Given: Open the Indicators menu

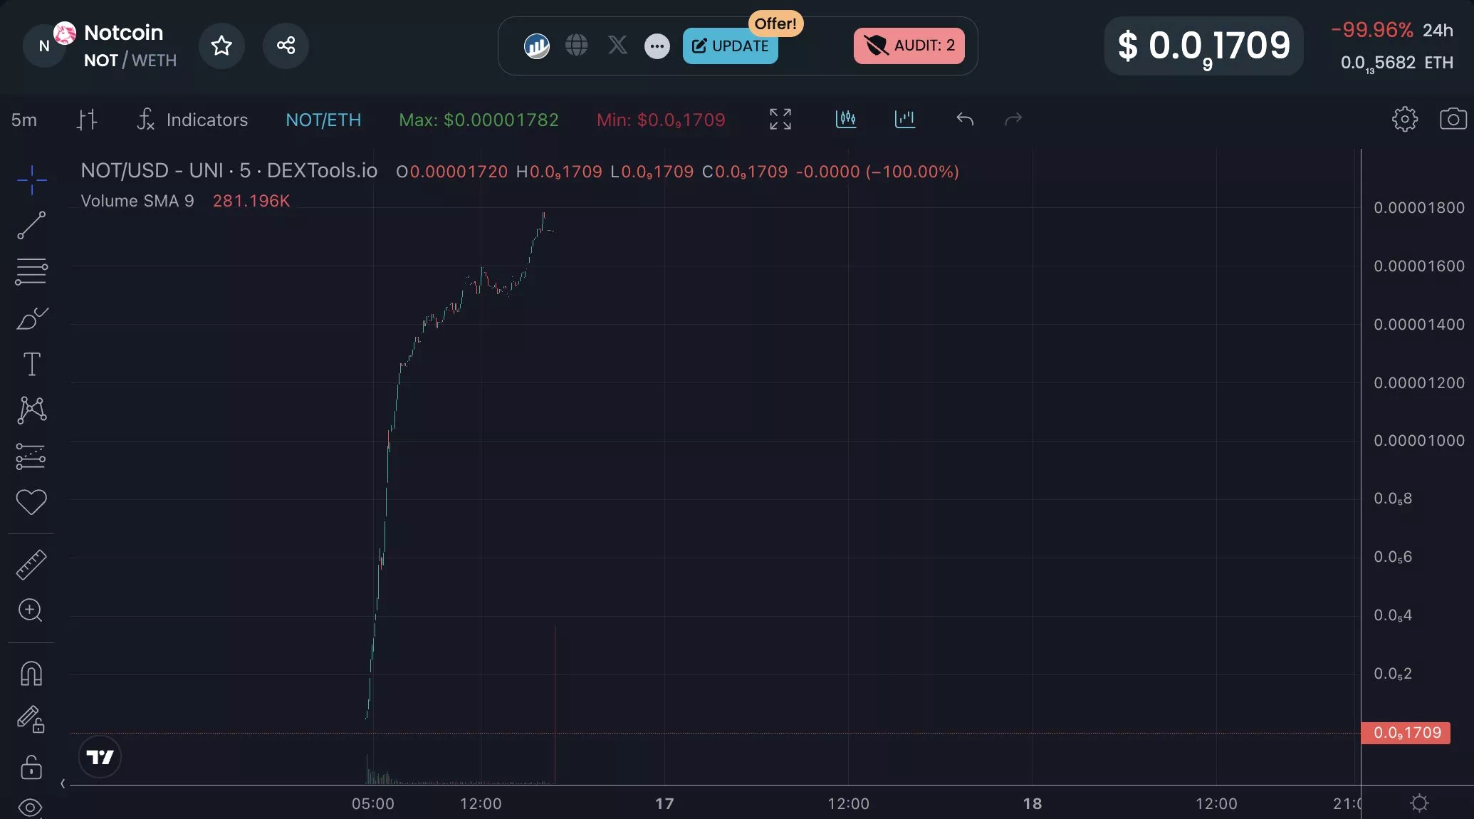Looking at the screenshot, I should [x=192, y=120].
